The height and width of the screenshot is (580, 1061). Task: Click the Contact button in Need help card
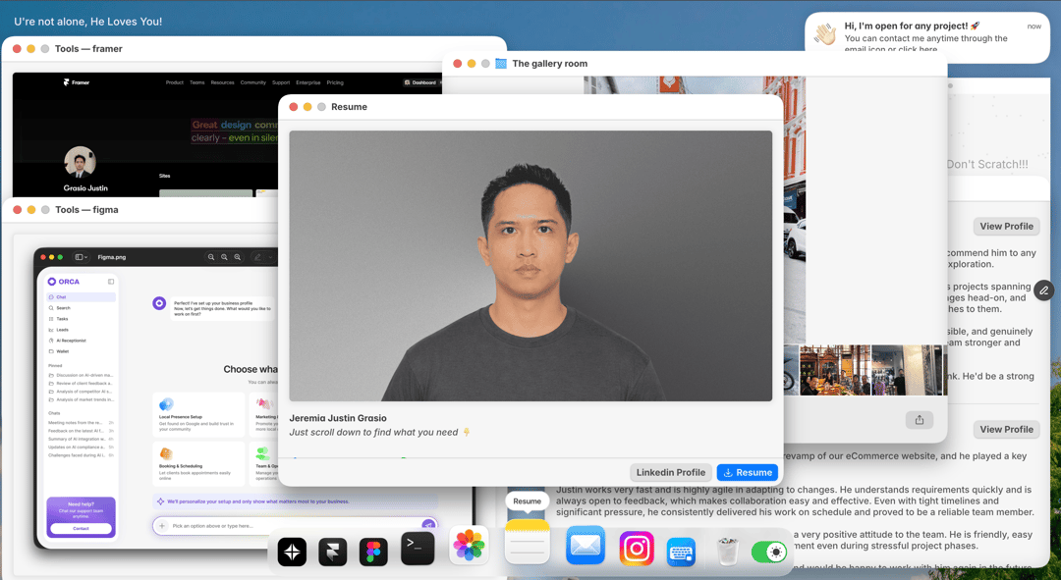click(x=81, y=529)
